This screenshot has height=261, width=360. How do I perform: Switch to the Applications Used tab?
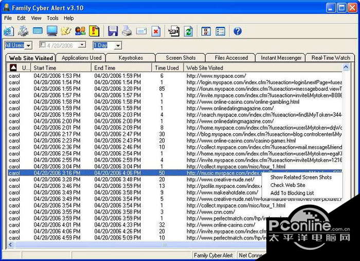(x=81, y=58)
